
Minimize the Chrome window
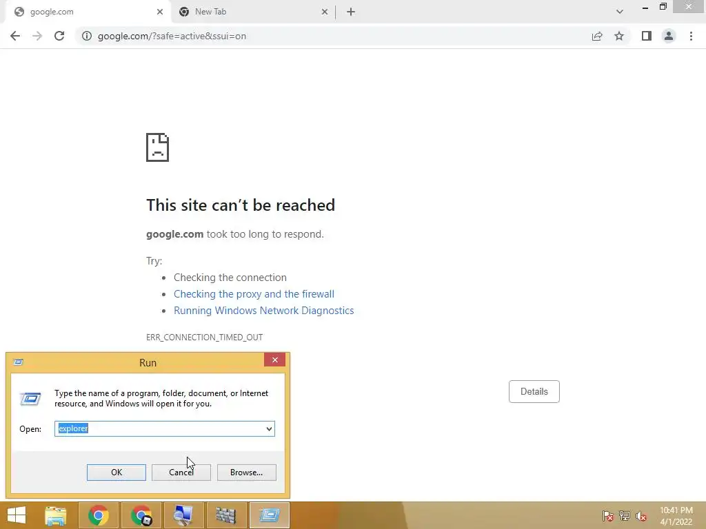point(645,7)
